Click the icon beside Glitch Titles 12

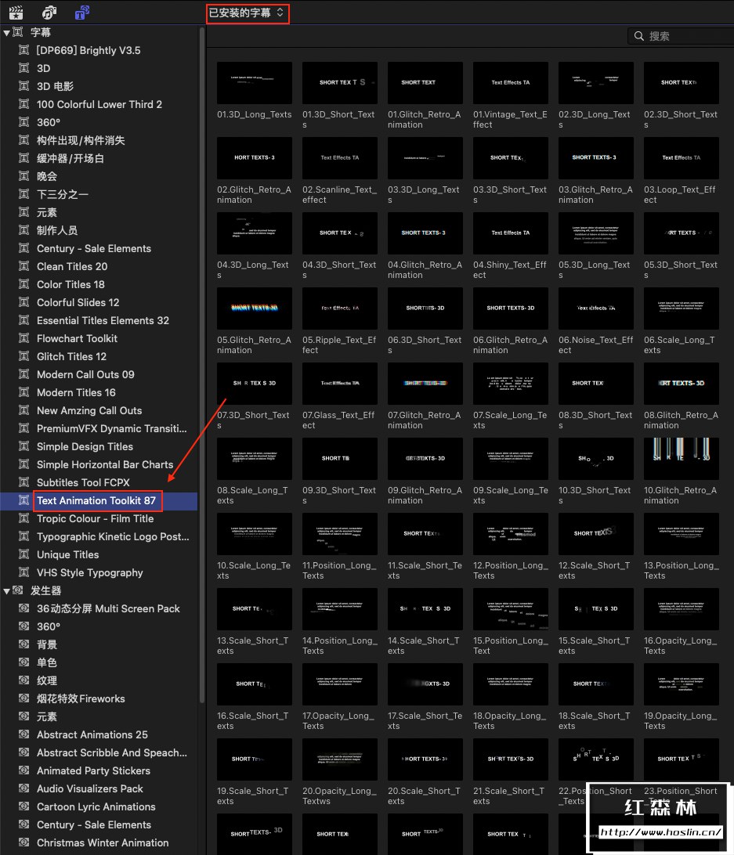tap(24, 356)
